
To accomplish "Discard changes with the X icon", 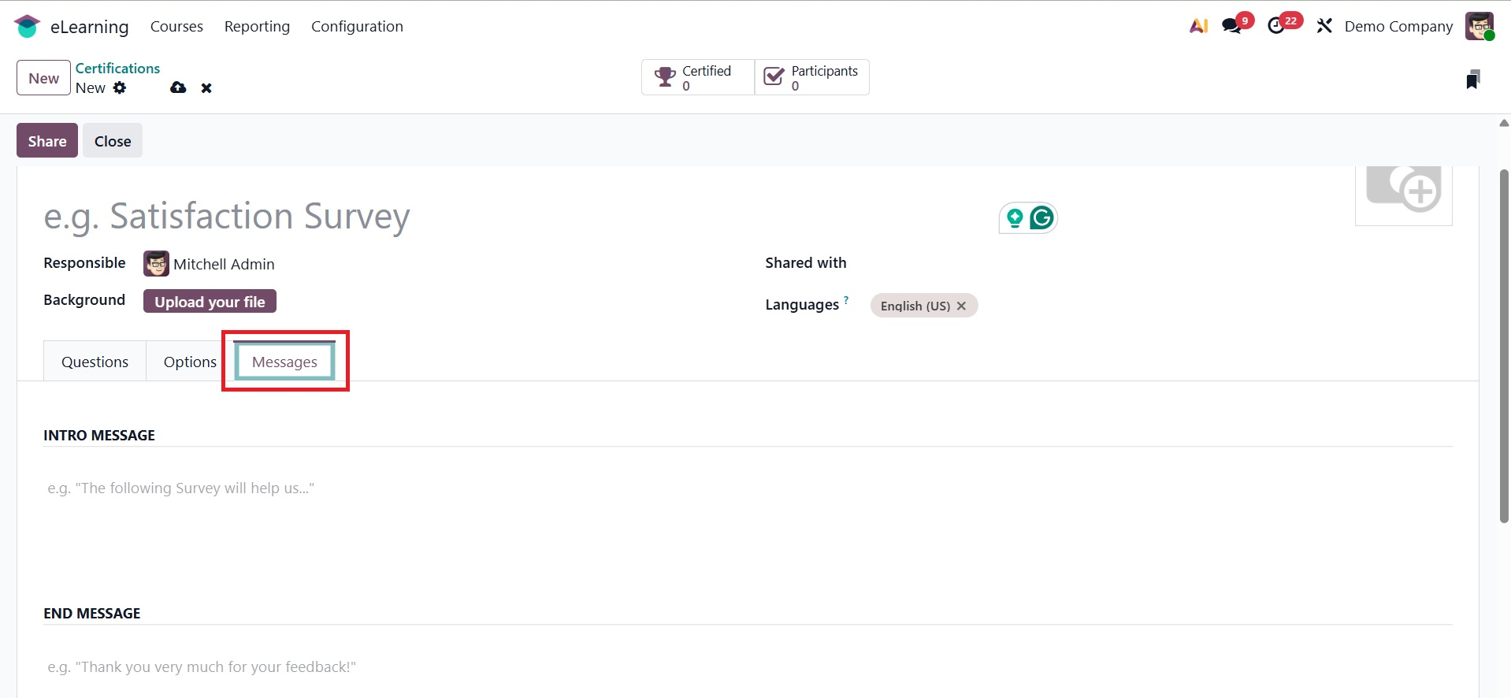I will (x=206, y=87).
